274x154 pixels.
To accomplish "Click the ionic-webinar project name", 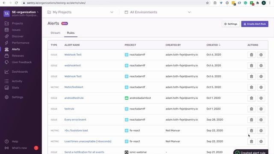I will (138, 152).
